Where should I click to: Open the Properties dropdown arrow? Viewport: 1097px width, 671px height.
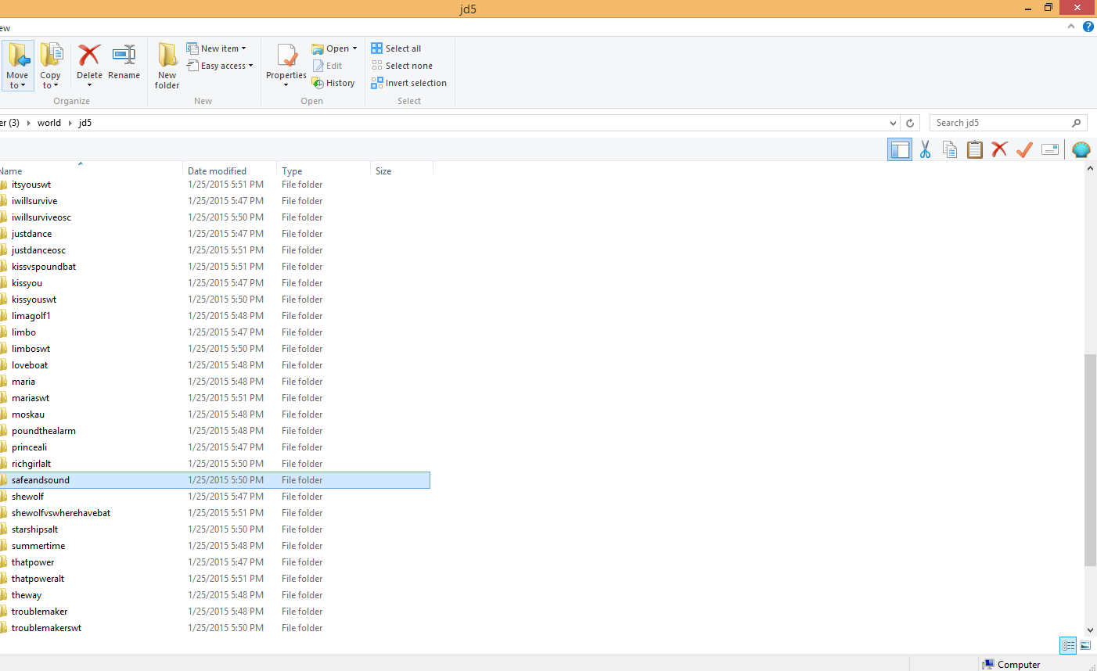[286, 85]
